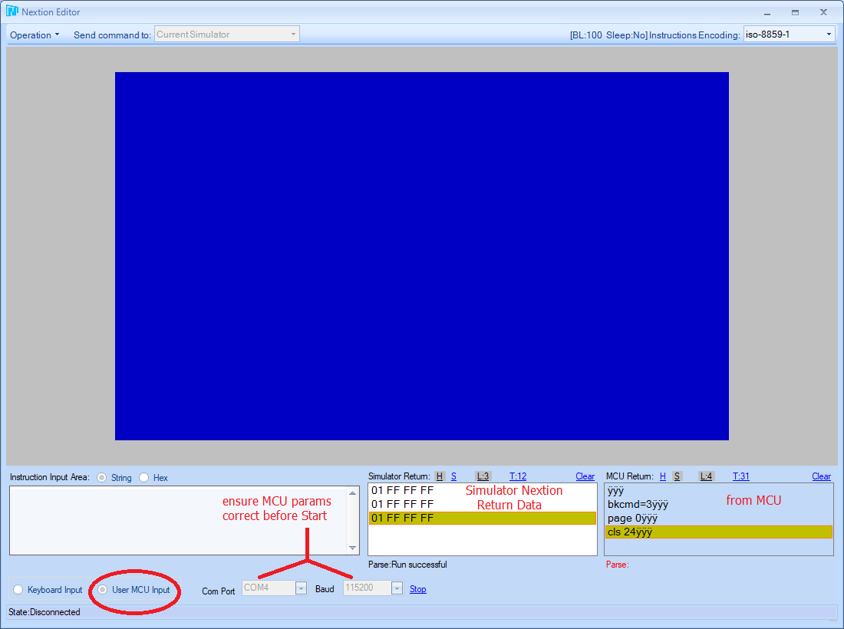844x629 pixels.
Task: Clear the Simulator Return list
Action: (x=585, y=476)
